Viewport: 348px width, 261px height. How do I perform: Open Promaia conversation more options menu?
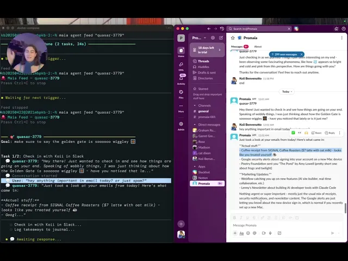click(342, 38)
